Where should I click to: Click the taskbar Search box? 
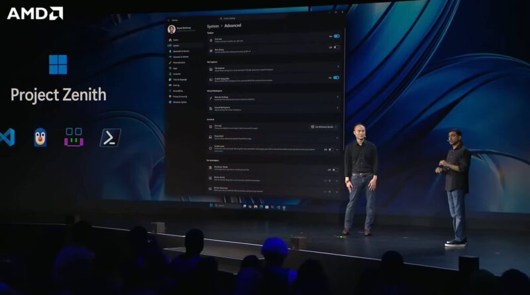tap(227, 206)
